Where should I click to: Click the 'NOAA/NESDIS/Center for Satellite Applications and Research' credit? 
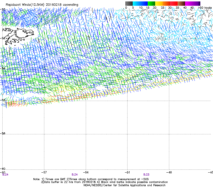(124, 185)
